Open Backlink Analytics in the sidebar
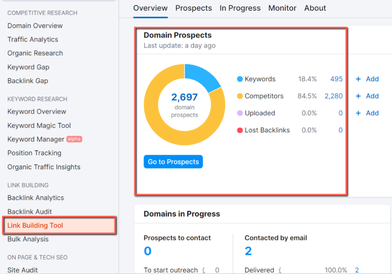The width and height of the screenshot is (392, 274). click(35, 198)
